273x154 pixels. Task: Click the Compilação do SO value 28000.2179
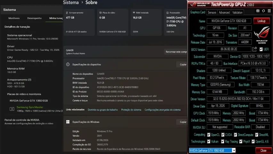pos(102,145)
